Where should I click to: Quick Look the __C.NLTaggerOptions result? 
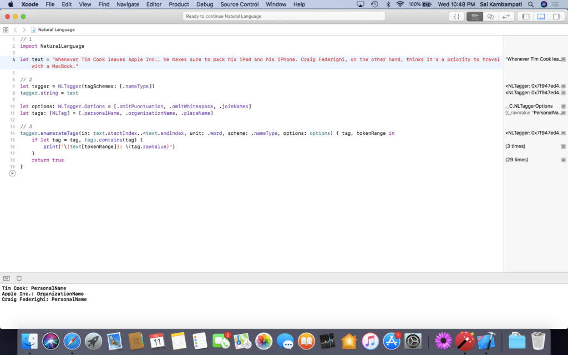pyautogui.click(x=564, y=106)
